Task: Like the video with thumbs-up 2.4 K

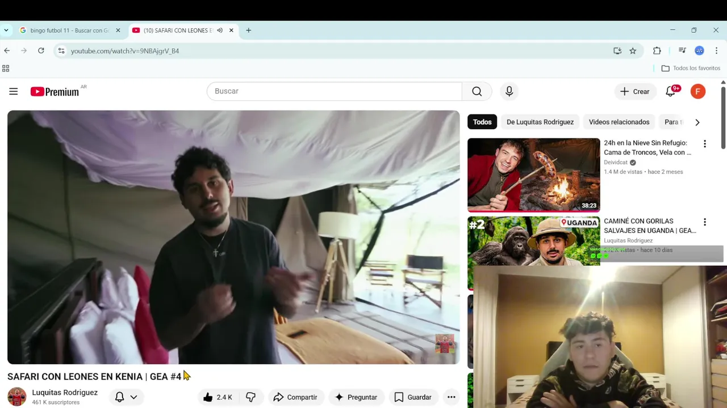Action: tap(218, 397)
